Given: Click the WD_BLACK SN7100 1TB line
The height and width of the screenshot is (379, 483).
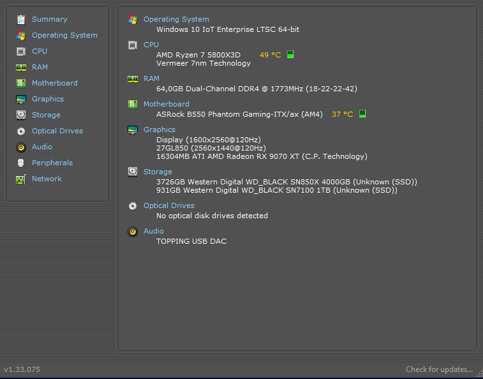Looking at the screenshot, I should tap(277, 190).
